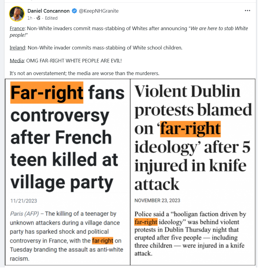Click Daniel Concannon's profile picture
Viewport: 259px width, 269px height.
click(17, 14)
